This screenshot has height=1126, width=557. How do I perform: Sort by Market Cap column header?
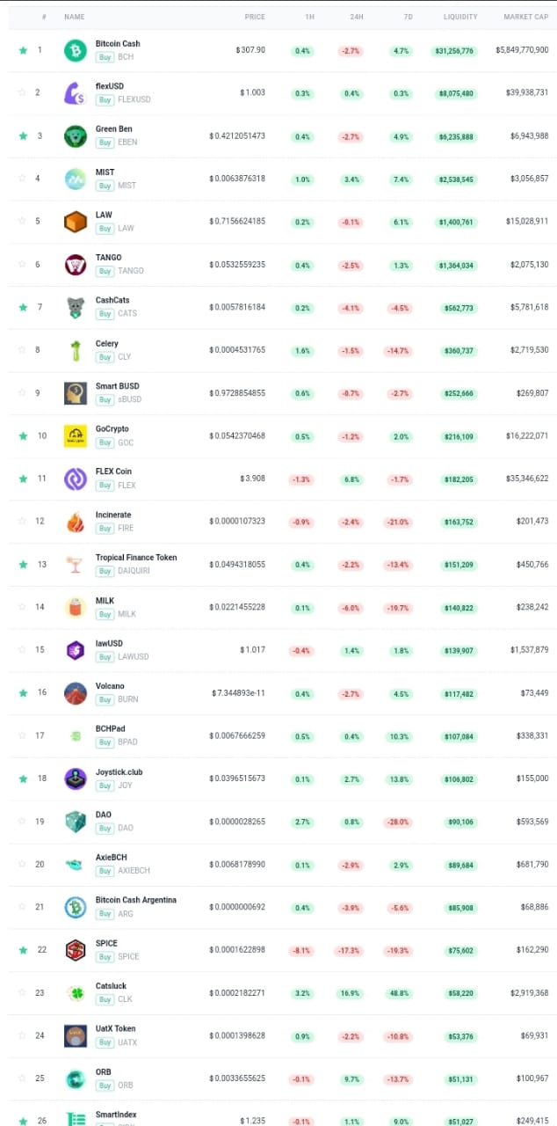(x=526, y=17)
